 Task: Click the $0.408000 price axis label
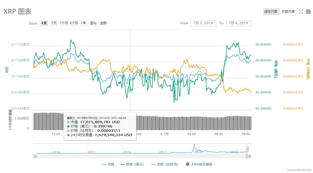(x=263, y=44)
